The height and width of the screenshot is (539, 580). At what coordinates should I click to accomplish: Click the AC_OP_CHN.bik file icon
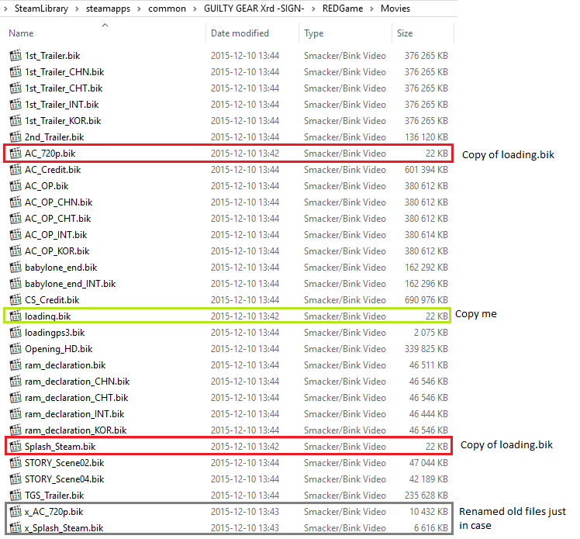click(x=16, y=202)
